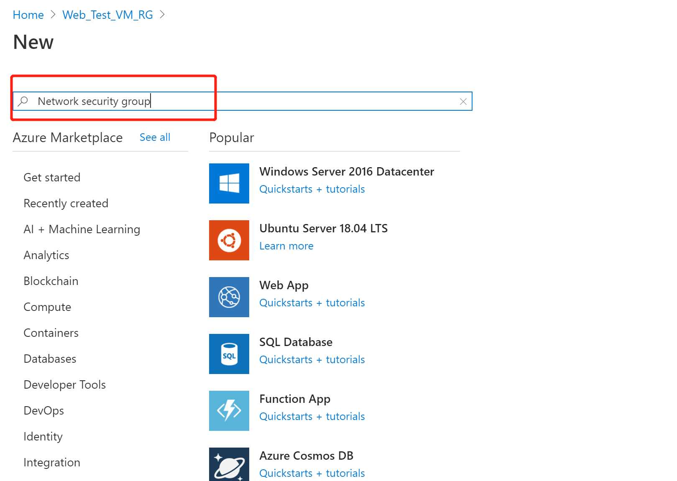This screenshot has width=677, height=481.
Task: Click the Web App icon
Action: (229, 297)
